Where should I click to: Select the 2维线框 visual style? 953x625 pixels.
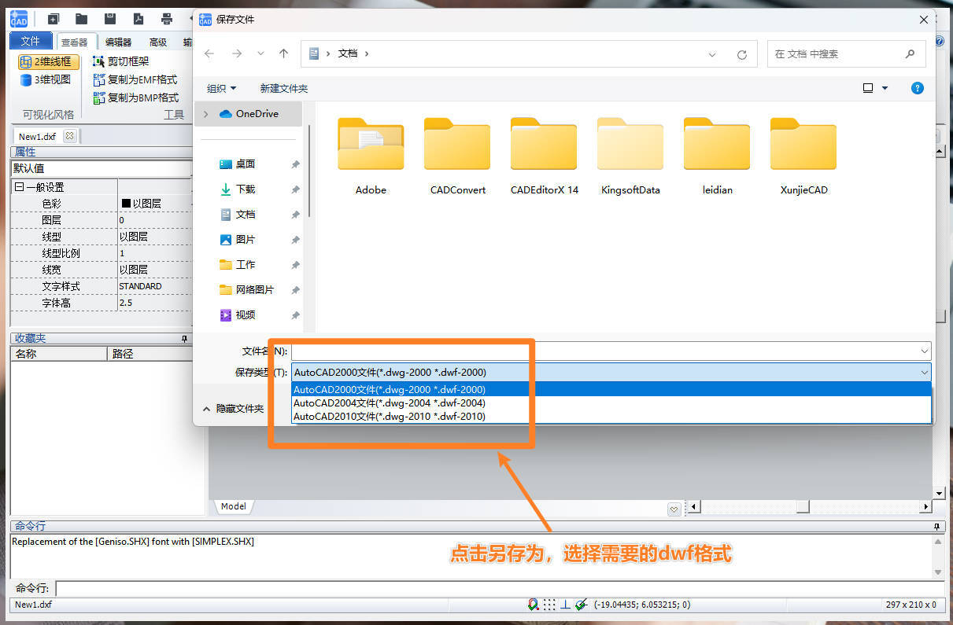click(x=48, y=61)
